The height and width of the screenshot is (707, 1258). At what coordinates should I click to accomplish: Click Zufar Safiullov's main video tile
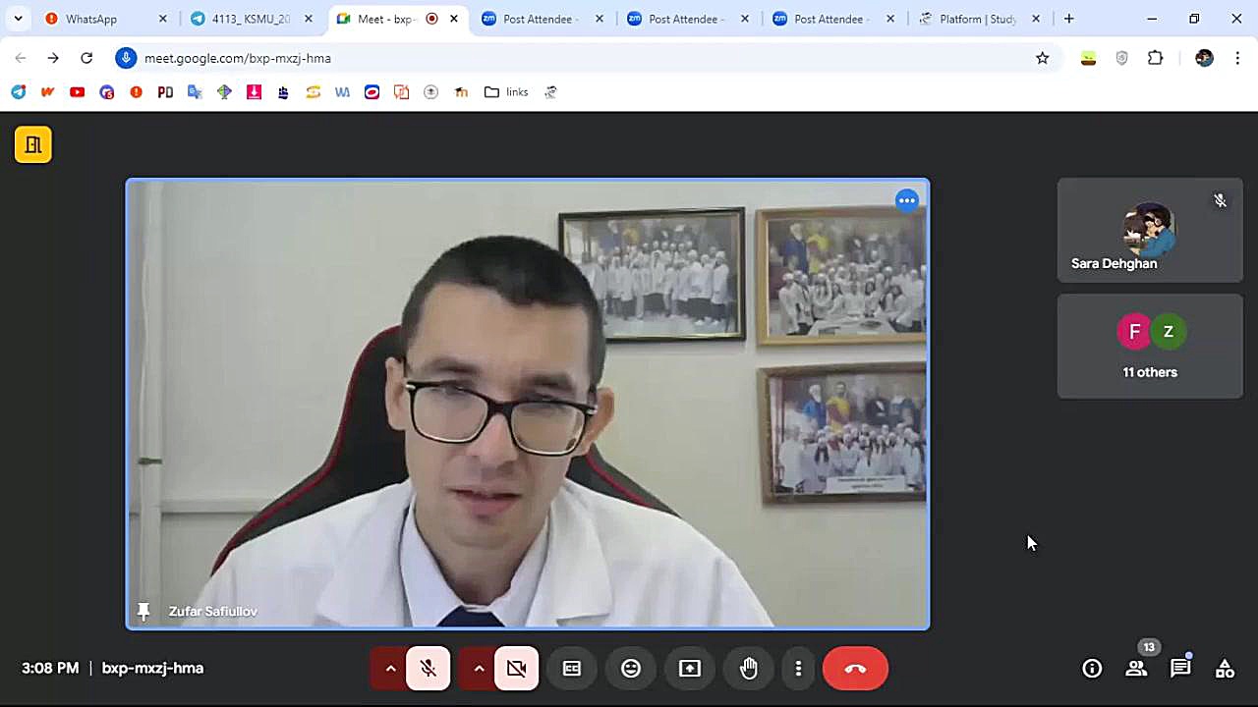coord(528,404)
